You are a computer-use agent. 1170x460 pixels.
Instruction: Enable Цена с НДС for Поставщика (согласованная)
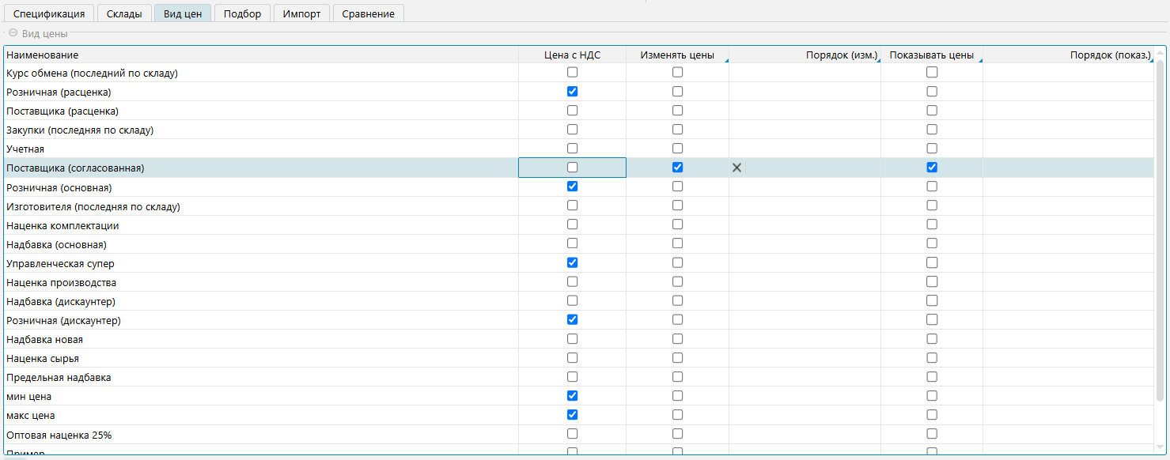pos(573,168)
